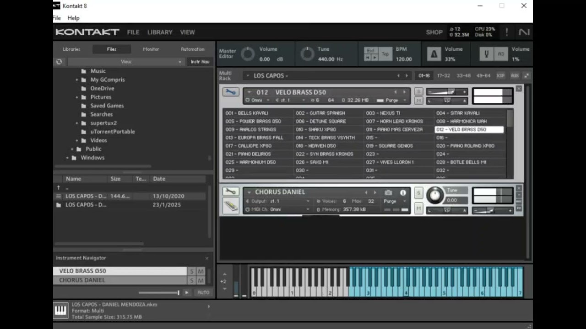586x329 pixels.
Task: Load next instrument after CHORUS DANIEL
Action: (x=374, y=192)
